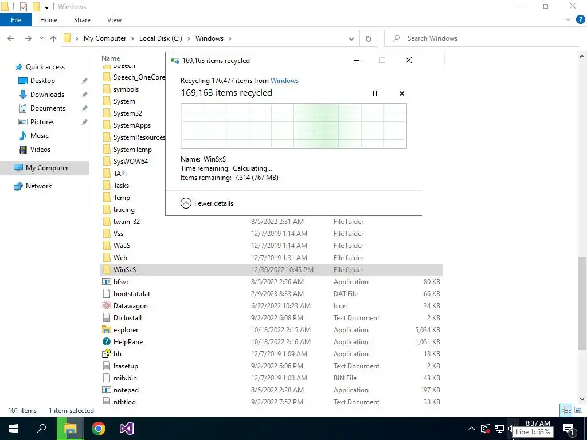Open Downloads in navigation pane
This screenshot has height=440, width=587.
pos(47,95)
